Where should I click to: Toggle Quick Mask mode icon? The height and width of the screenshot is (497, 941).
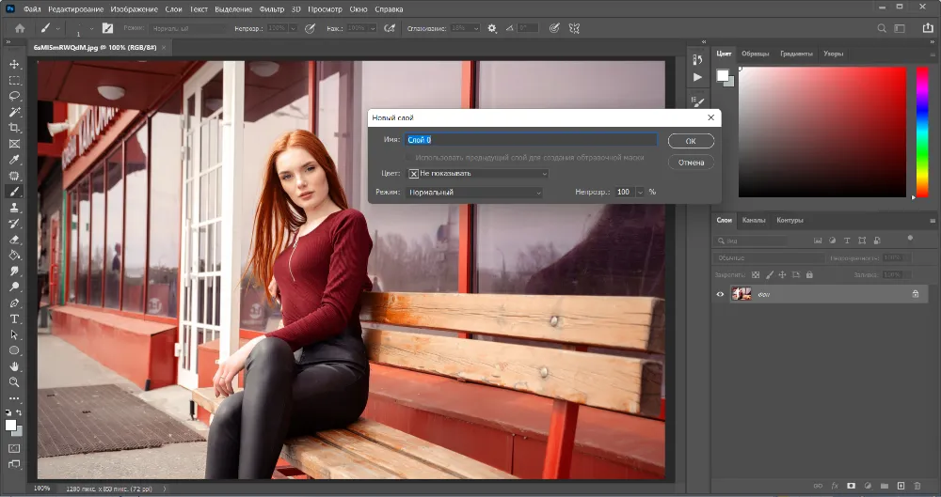pyautogui.click(x=14, y=448)
